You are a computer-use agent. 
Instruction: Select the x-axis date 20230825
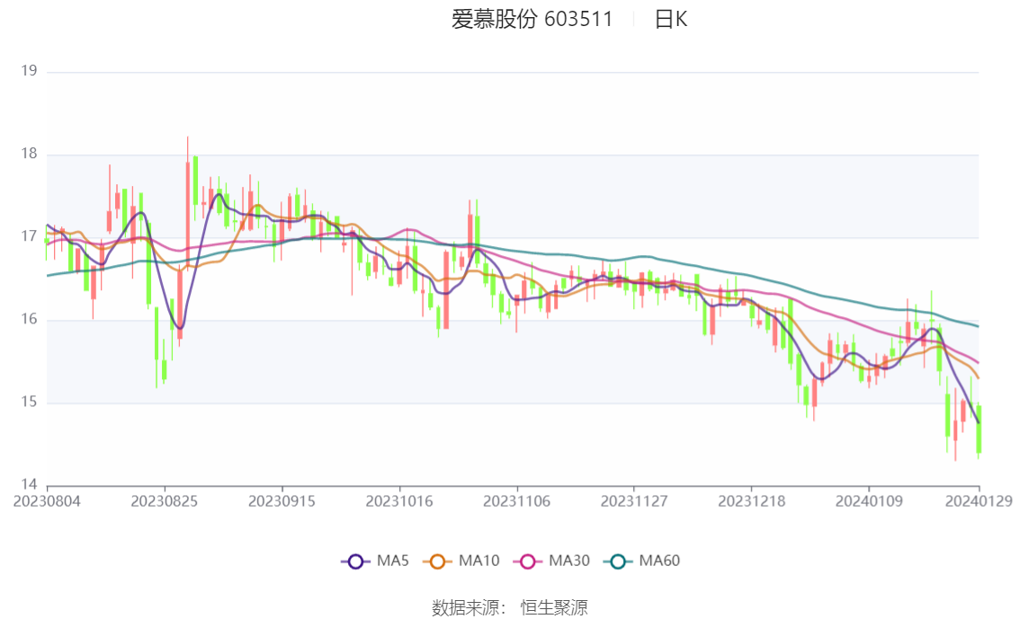click(x=165, y=501)
